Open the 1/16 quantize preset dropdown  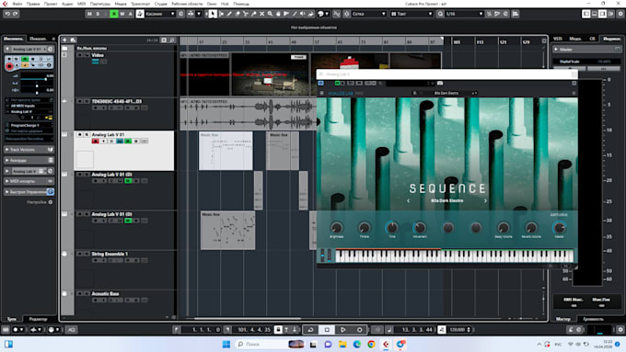(465, 14)
